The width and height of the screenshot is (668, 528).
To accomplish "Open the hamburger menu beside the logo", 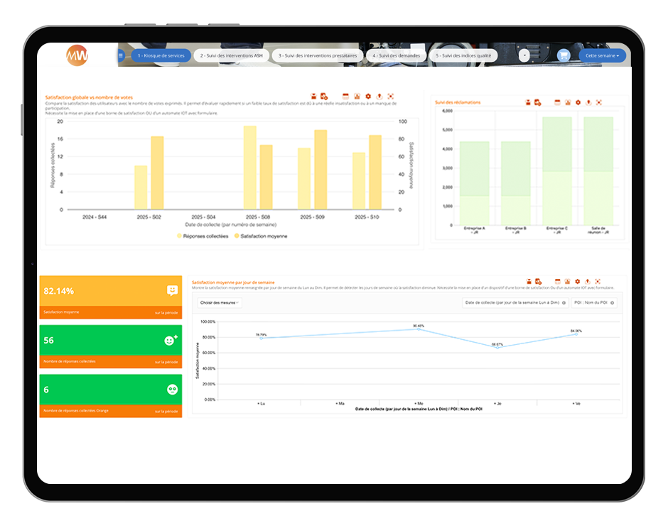I will click(x=121, y=55).
